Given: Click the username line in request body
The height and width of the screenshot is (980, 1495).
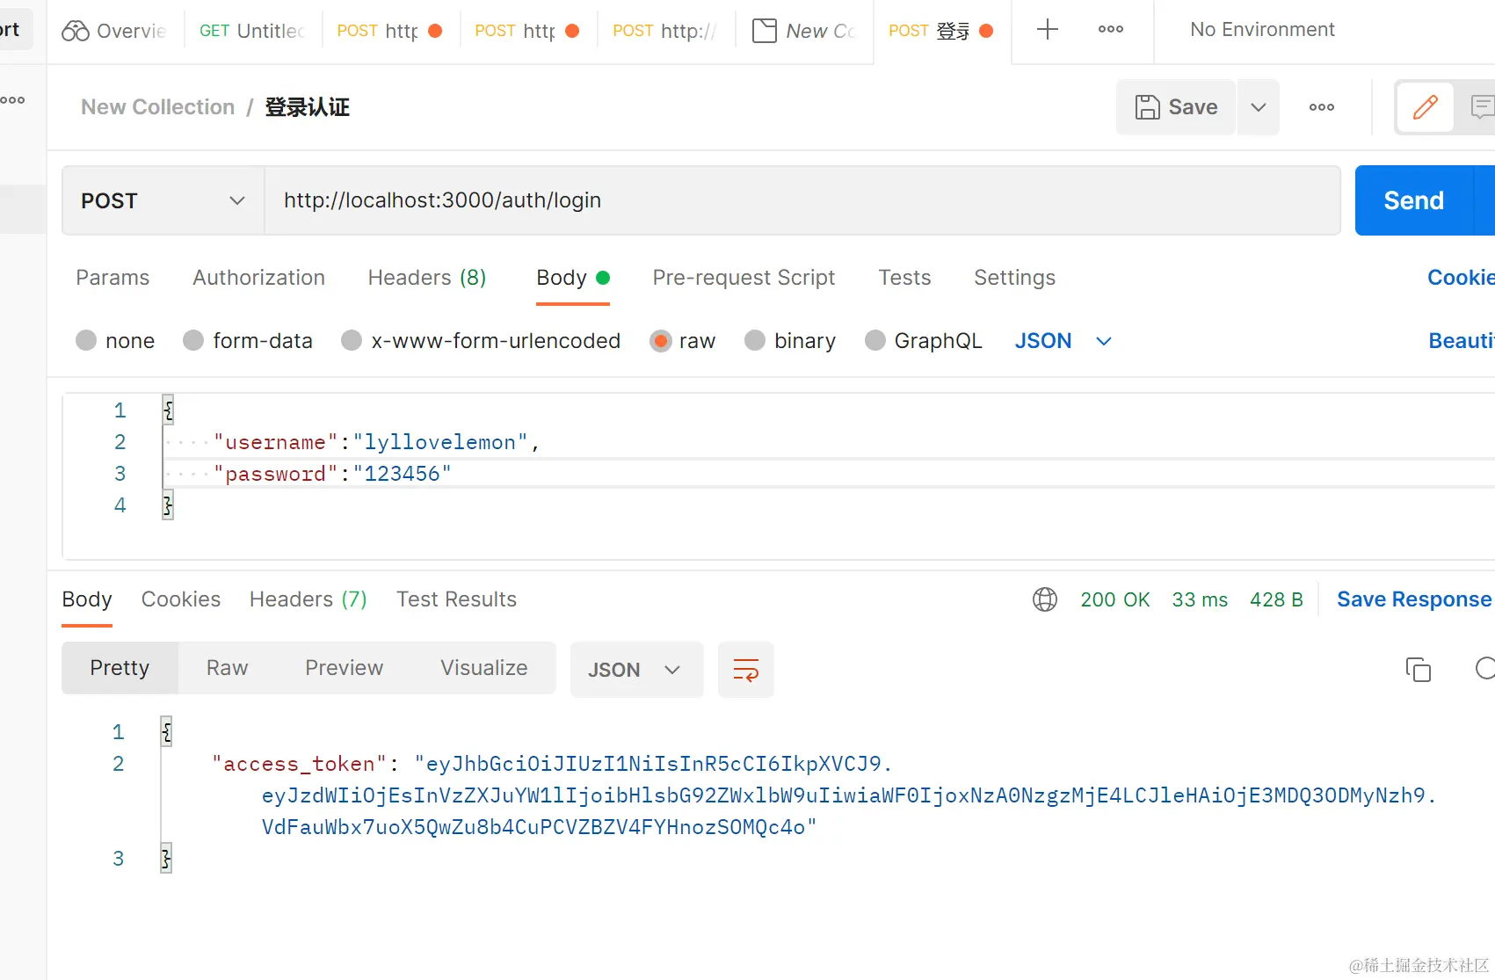Looking at the screenshot, I should (376, 442).
